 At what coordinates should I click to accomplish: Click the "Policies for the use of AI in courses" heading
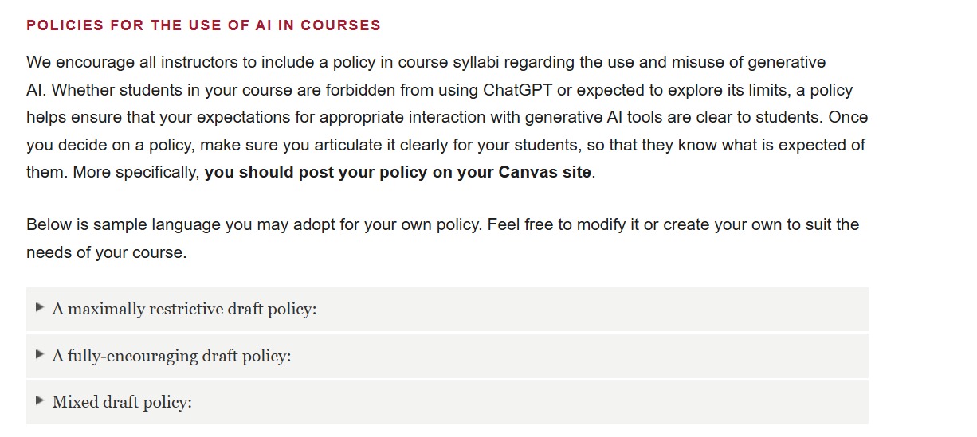[x=203, y=25]
